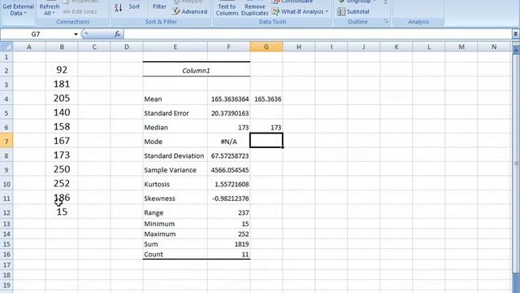520x293 pixels.
Task: Click cell containing 158
Action: 62,127
